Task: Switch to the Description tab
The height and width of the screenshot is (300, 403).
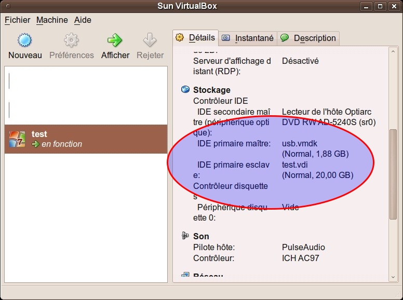Action: pos(308,38)
